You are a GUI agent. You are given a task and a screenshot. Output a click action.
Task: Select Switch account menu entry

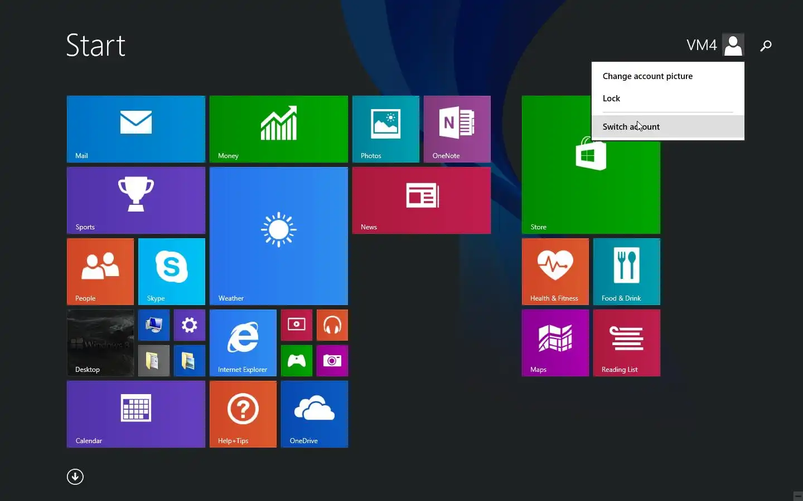(x=668, y=127)
